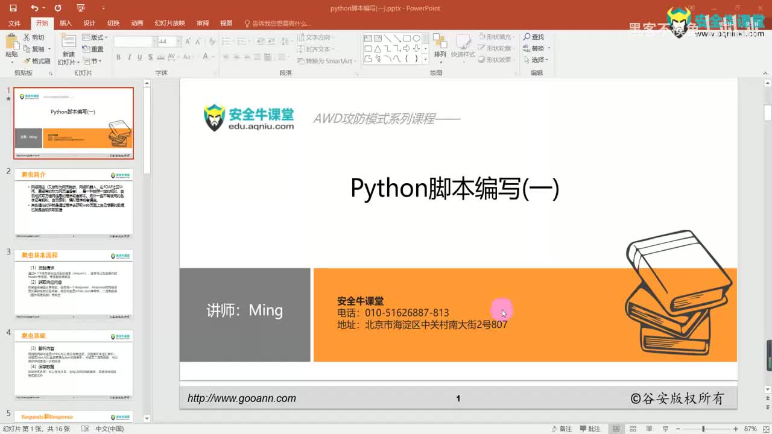The height and width of the screenshot is (434, 772).
Task: Click 文字方向 text direction button
Action: click(315, 37)
